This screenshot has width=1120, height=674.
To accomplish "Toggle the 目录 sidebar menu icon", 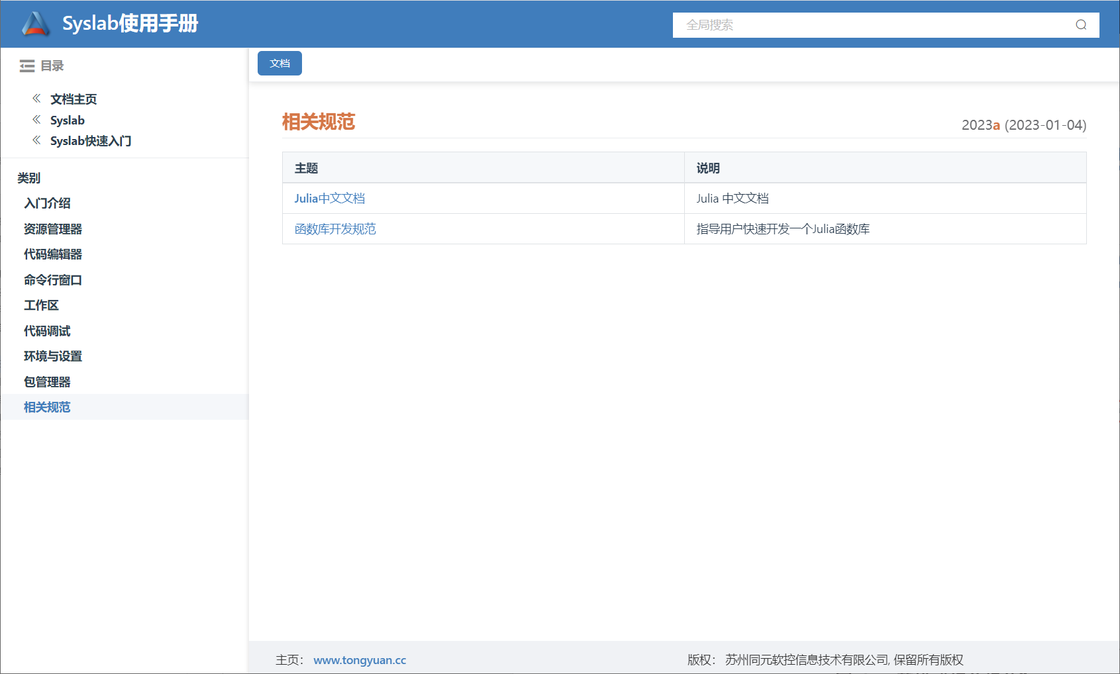I will [27, 66].
